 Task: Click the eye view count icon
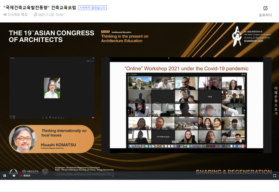pos(5,15)
